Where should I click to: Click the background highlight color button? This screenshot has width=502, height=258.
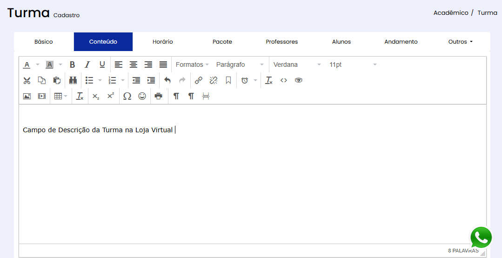coord(49,65)
